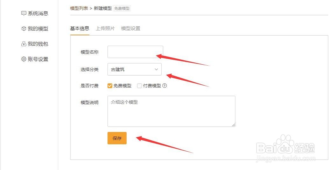Click the 付费模型 help question icon
334x170 pixels.
click(x=164, y=86)
